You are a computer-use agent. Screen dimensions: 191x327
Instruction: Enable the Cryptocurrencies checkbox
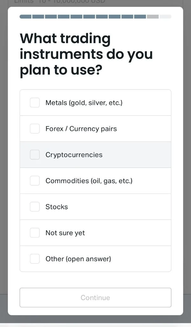point(35,155)
